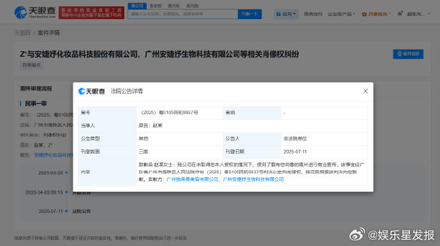Click the 其他 announcement type value

[x=143, y=138]
